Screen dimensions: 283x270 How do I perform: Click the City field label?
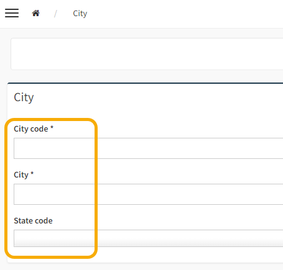pos(21,175)
